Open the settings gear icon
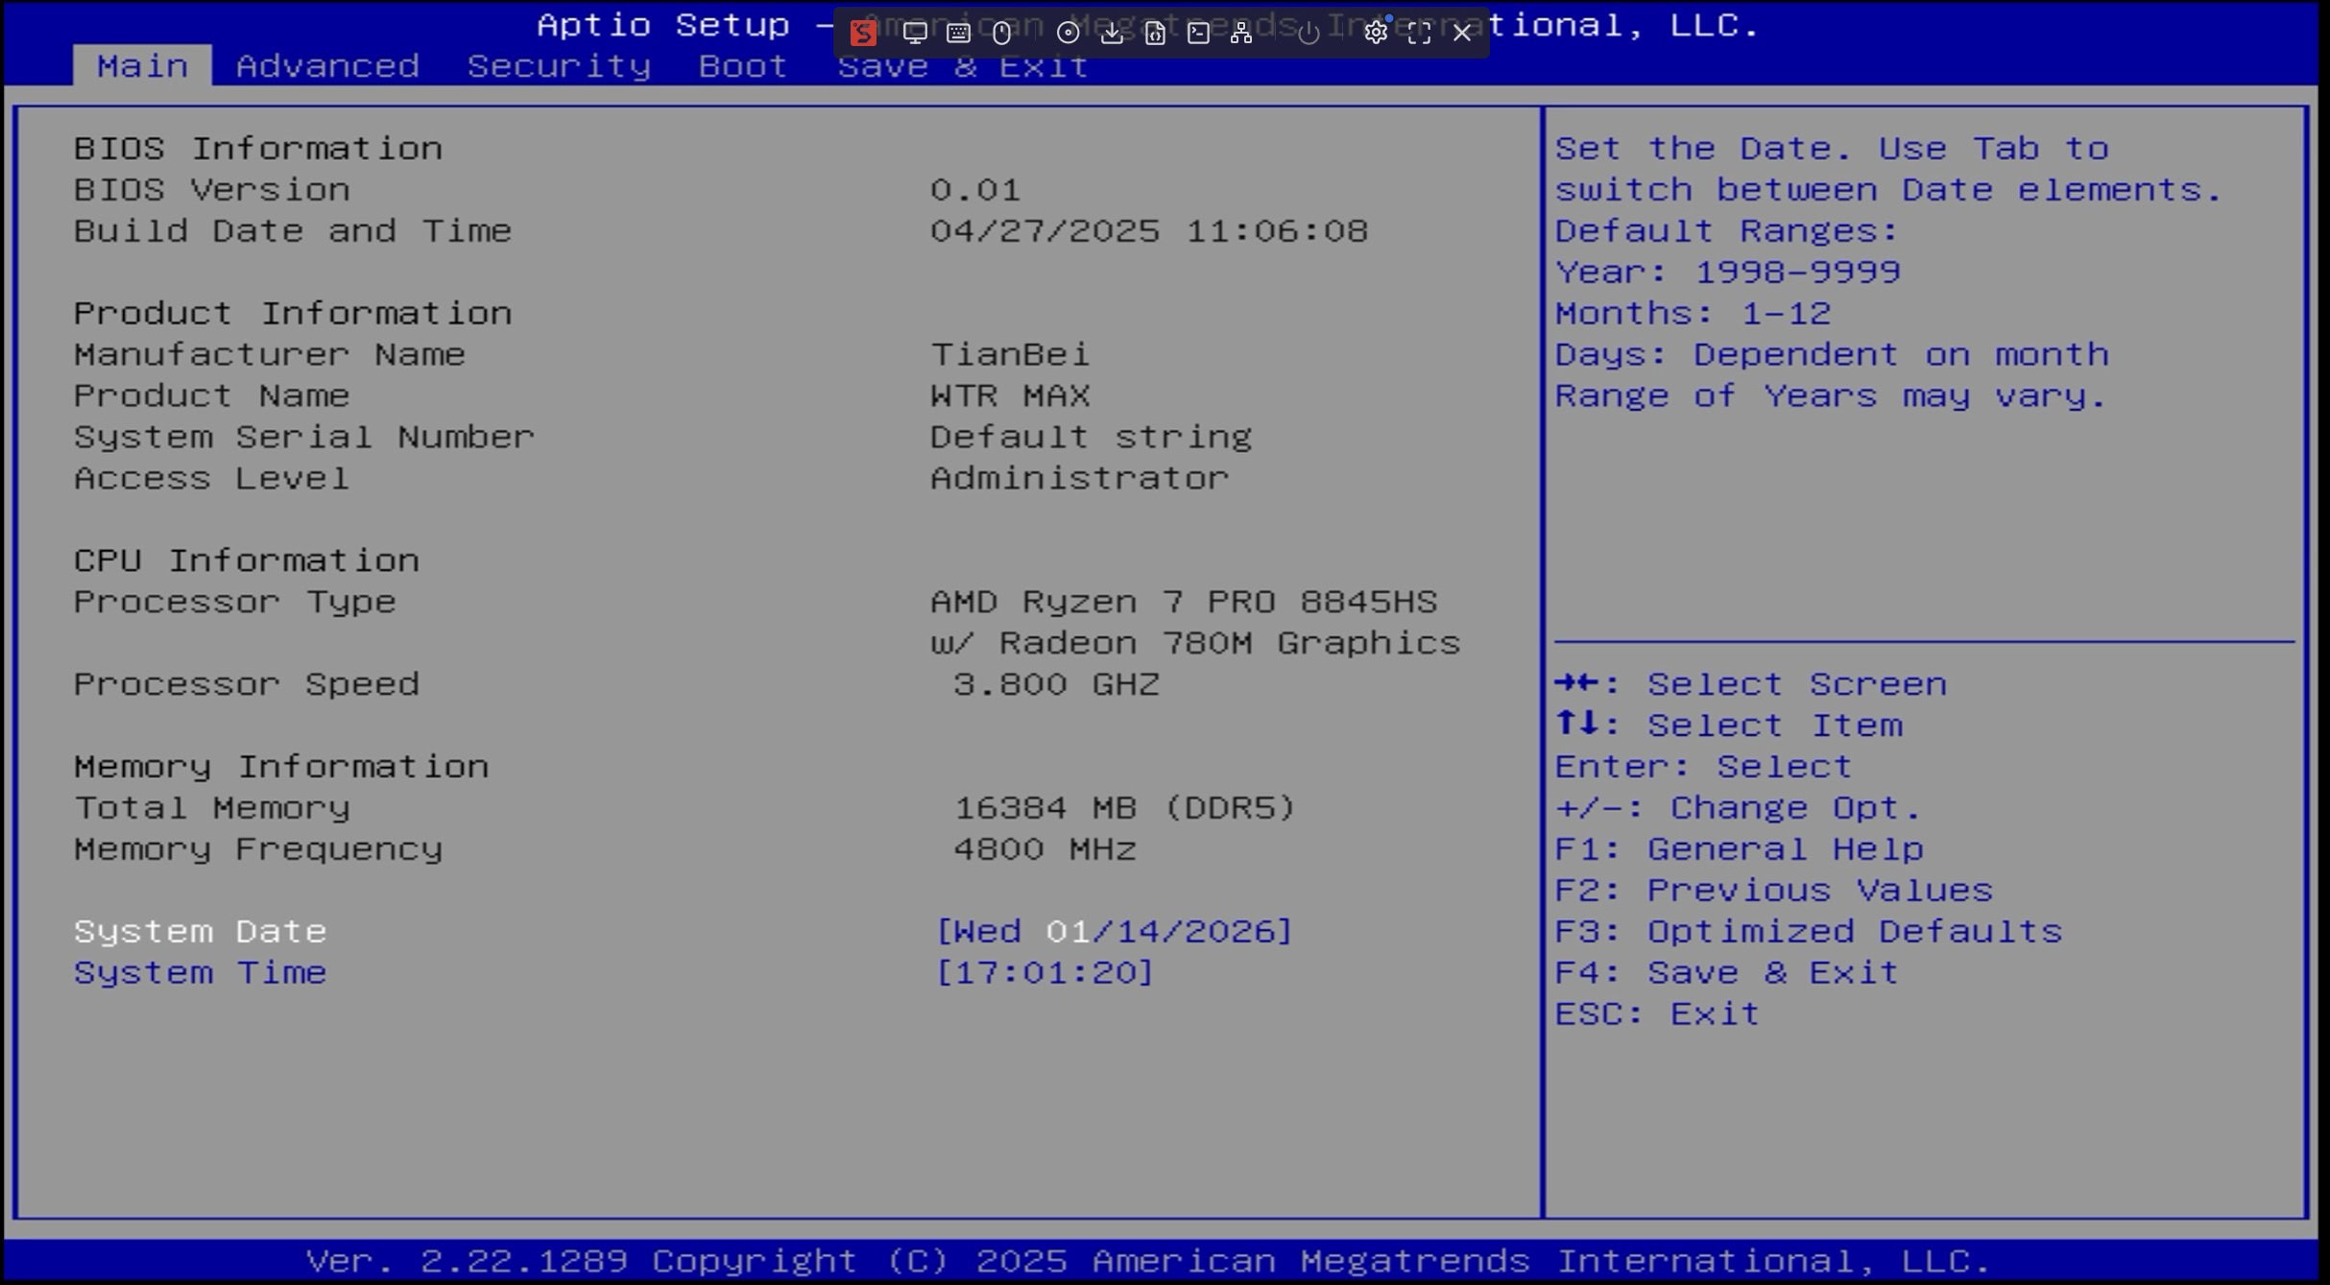The height and width of the screenshot is (1285, 2330). (x=1375, y=34)
